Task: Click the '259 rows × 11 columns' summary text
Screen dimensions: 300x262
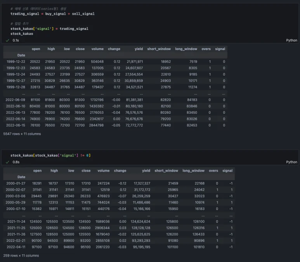Action: click(21, 256)
